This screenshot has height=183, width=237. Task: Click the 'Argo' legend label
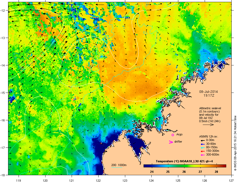tap(179, 134)
